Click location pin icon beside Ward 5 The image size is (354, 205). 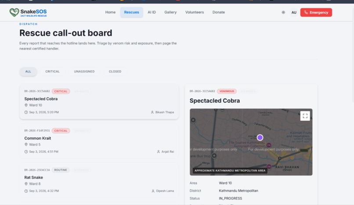26,144
